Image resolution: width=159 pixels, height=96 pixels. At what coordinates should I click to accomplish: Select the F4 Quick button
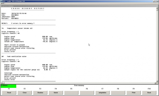[56, 93]
